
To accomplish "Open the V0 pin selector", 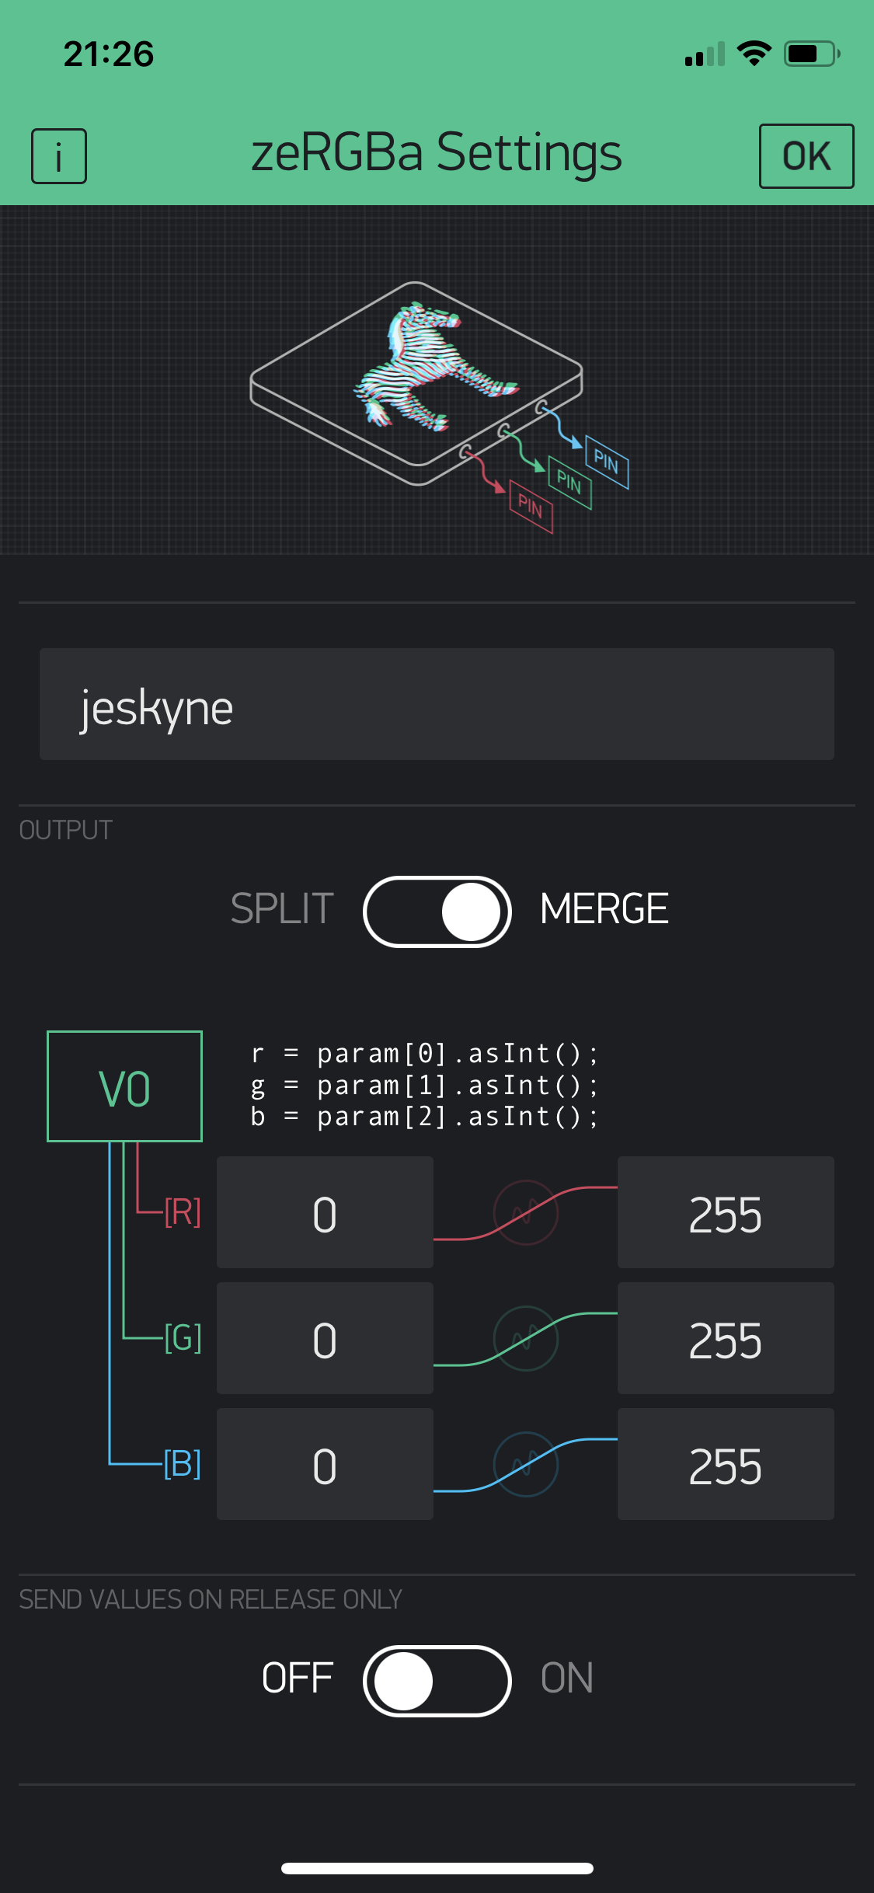I will tap(124, 1086).
